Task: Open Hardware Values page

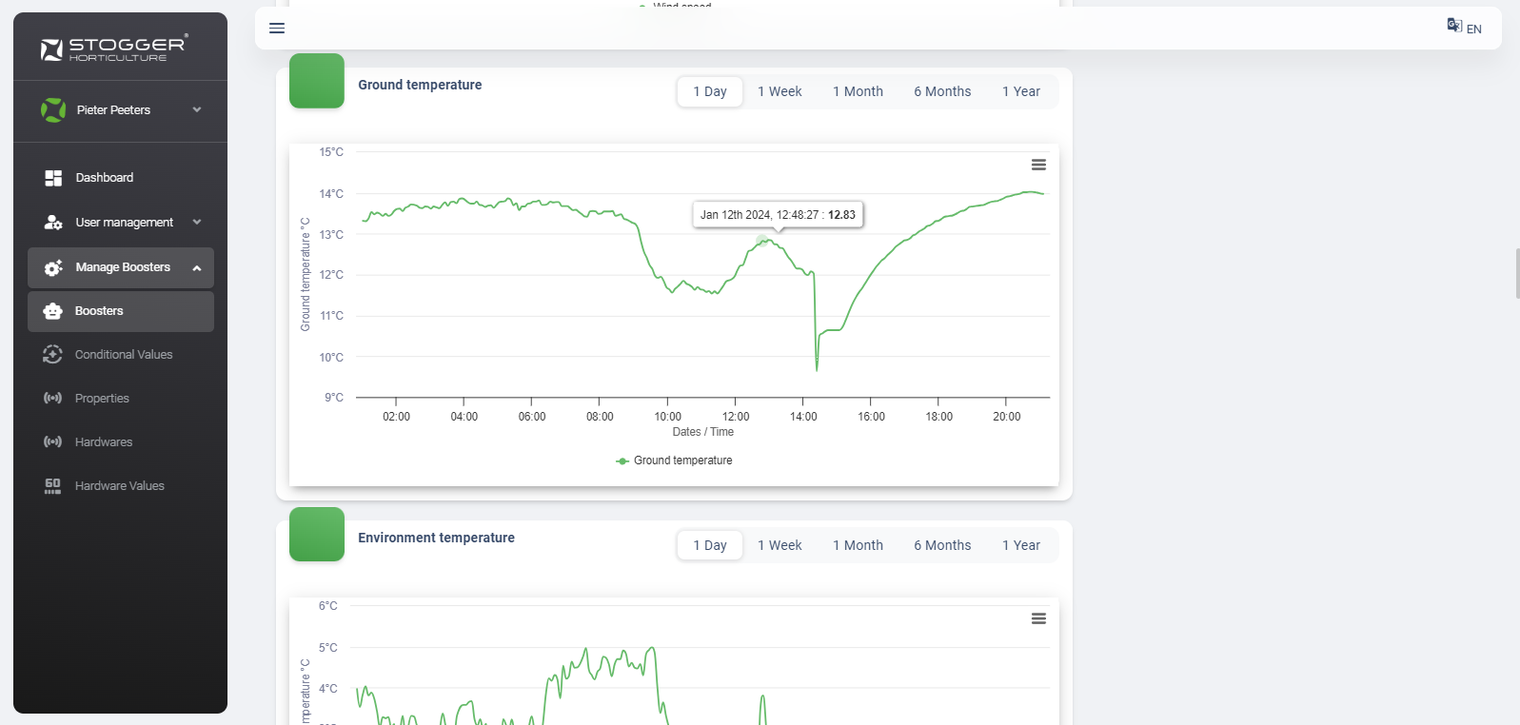Action: click(121, 485)
